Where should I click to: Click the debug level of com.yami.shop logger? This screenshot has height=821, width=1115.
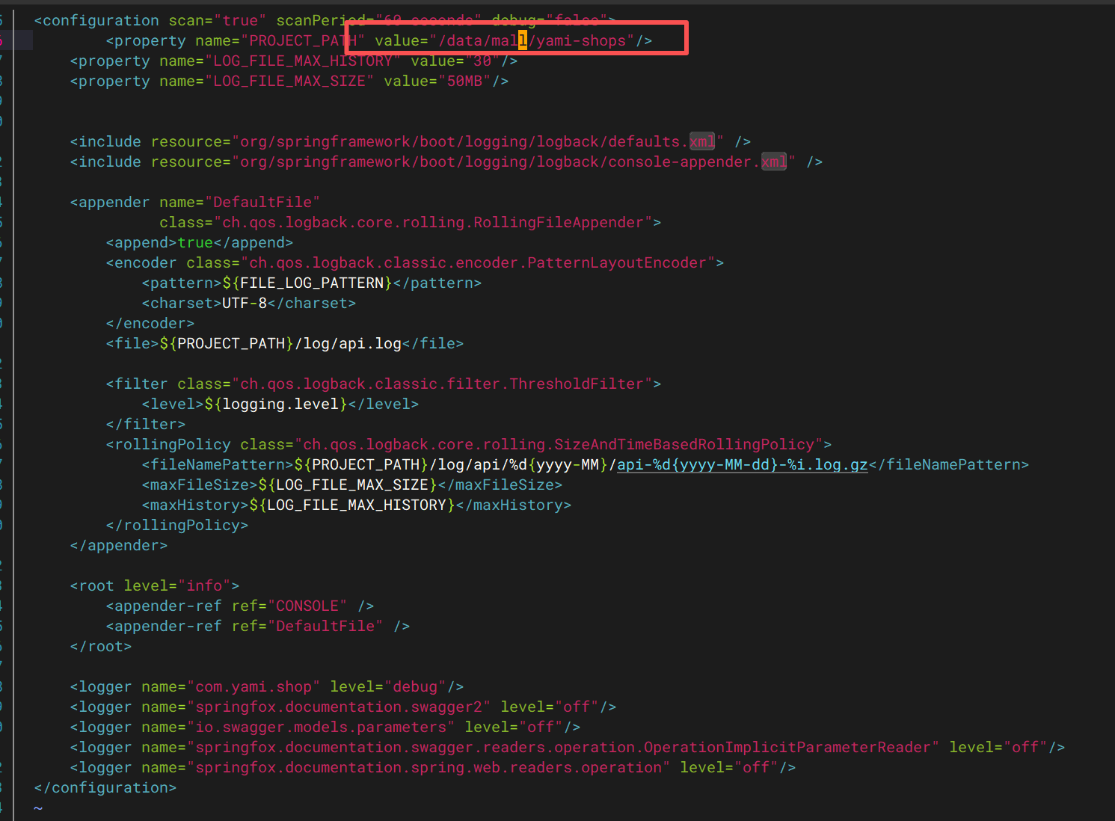point(415,687)
